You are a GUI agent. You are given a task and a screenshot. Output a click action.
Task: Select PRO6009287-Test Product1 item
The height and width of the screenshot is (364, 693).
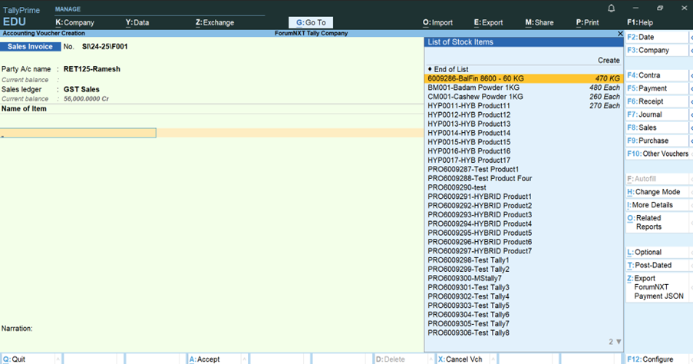tap(523, 169)
